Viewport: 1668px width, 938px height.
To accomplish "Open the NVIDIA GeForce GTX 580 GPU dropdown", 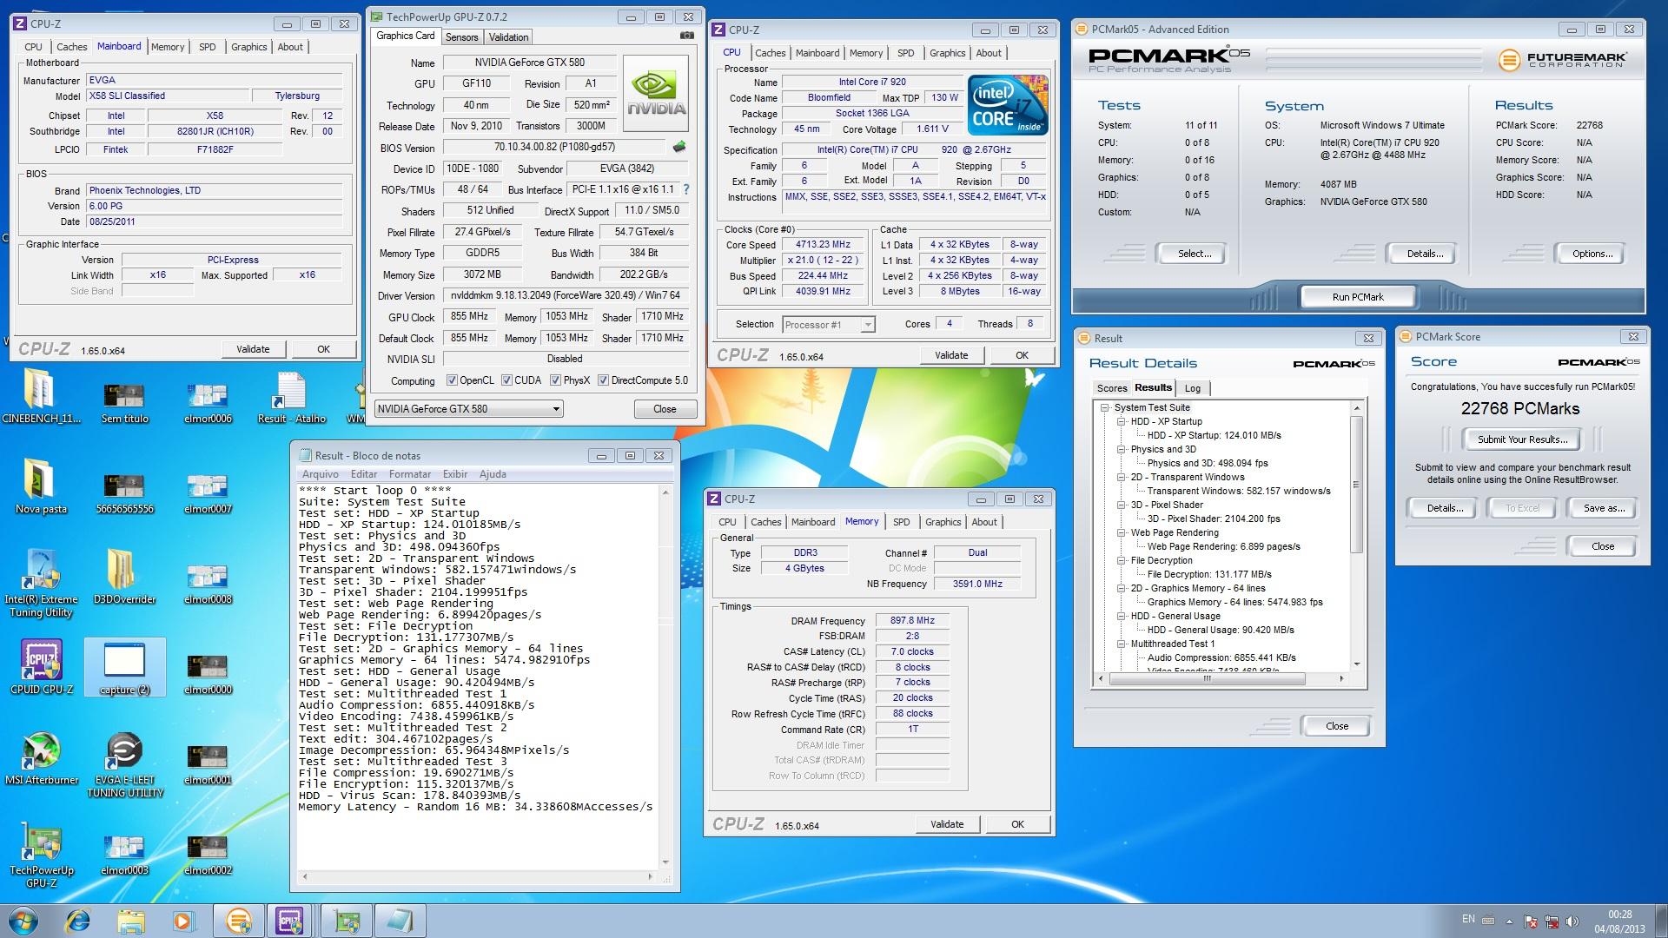I will tap(468, 409).
